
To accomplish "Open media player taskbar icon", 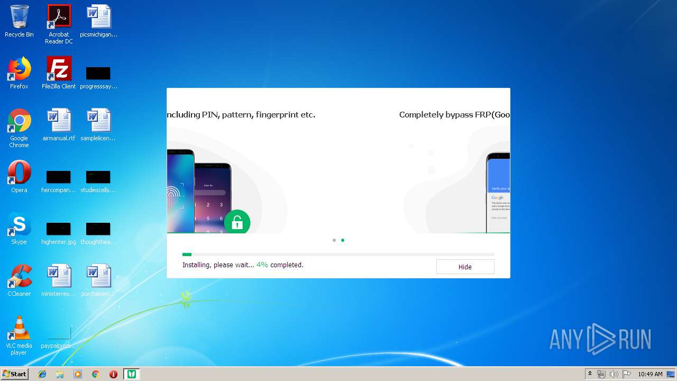I will pyautogui.click(x=78, y=374).
